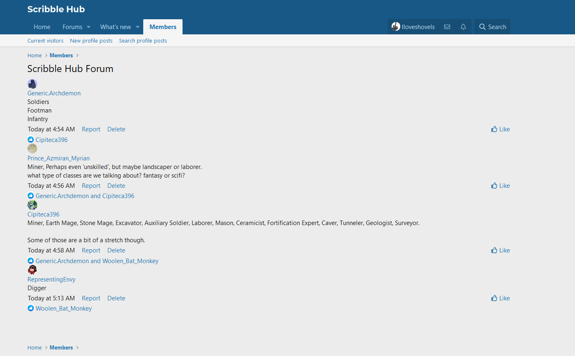Screen dimensions: 575x356
Task: Open Search profile posts link
Action: tap(143, 41)
